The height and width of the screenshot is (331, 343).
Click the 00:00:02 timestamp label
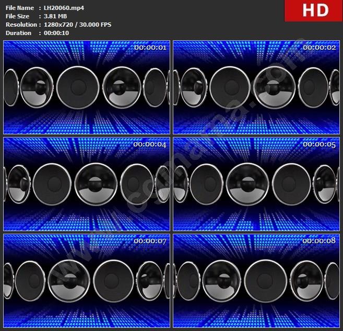click(319, 48)
